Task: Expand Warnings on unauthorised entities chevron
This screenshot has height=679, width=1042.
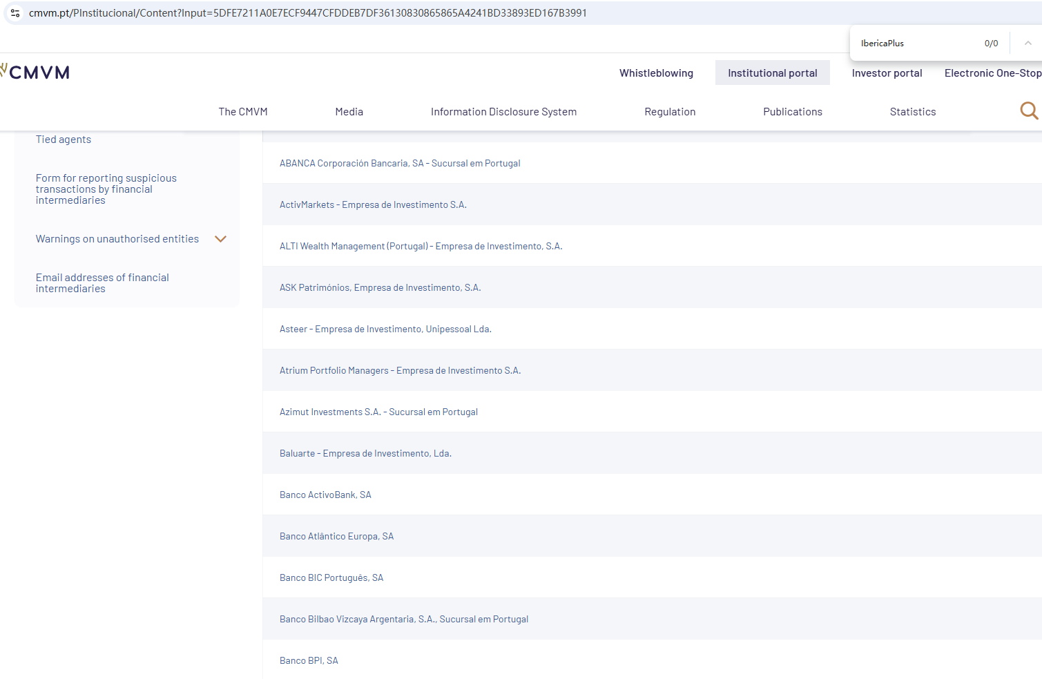Action: coord(221,239)
